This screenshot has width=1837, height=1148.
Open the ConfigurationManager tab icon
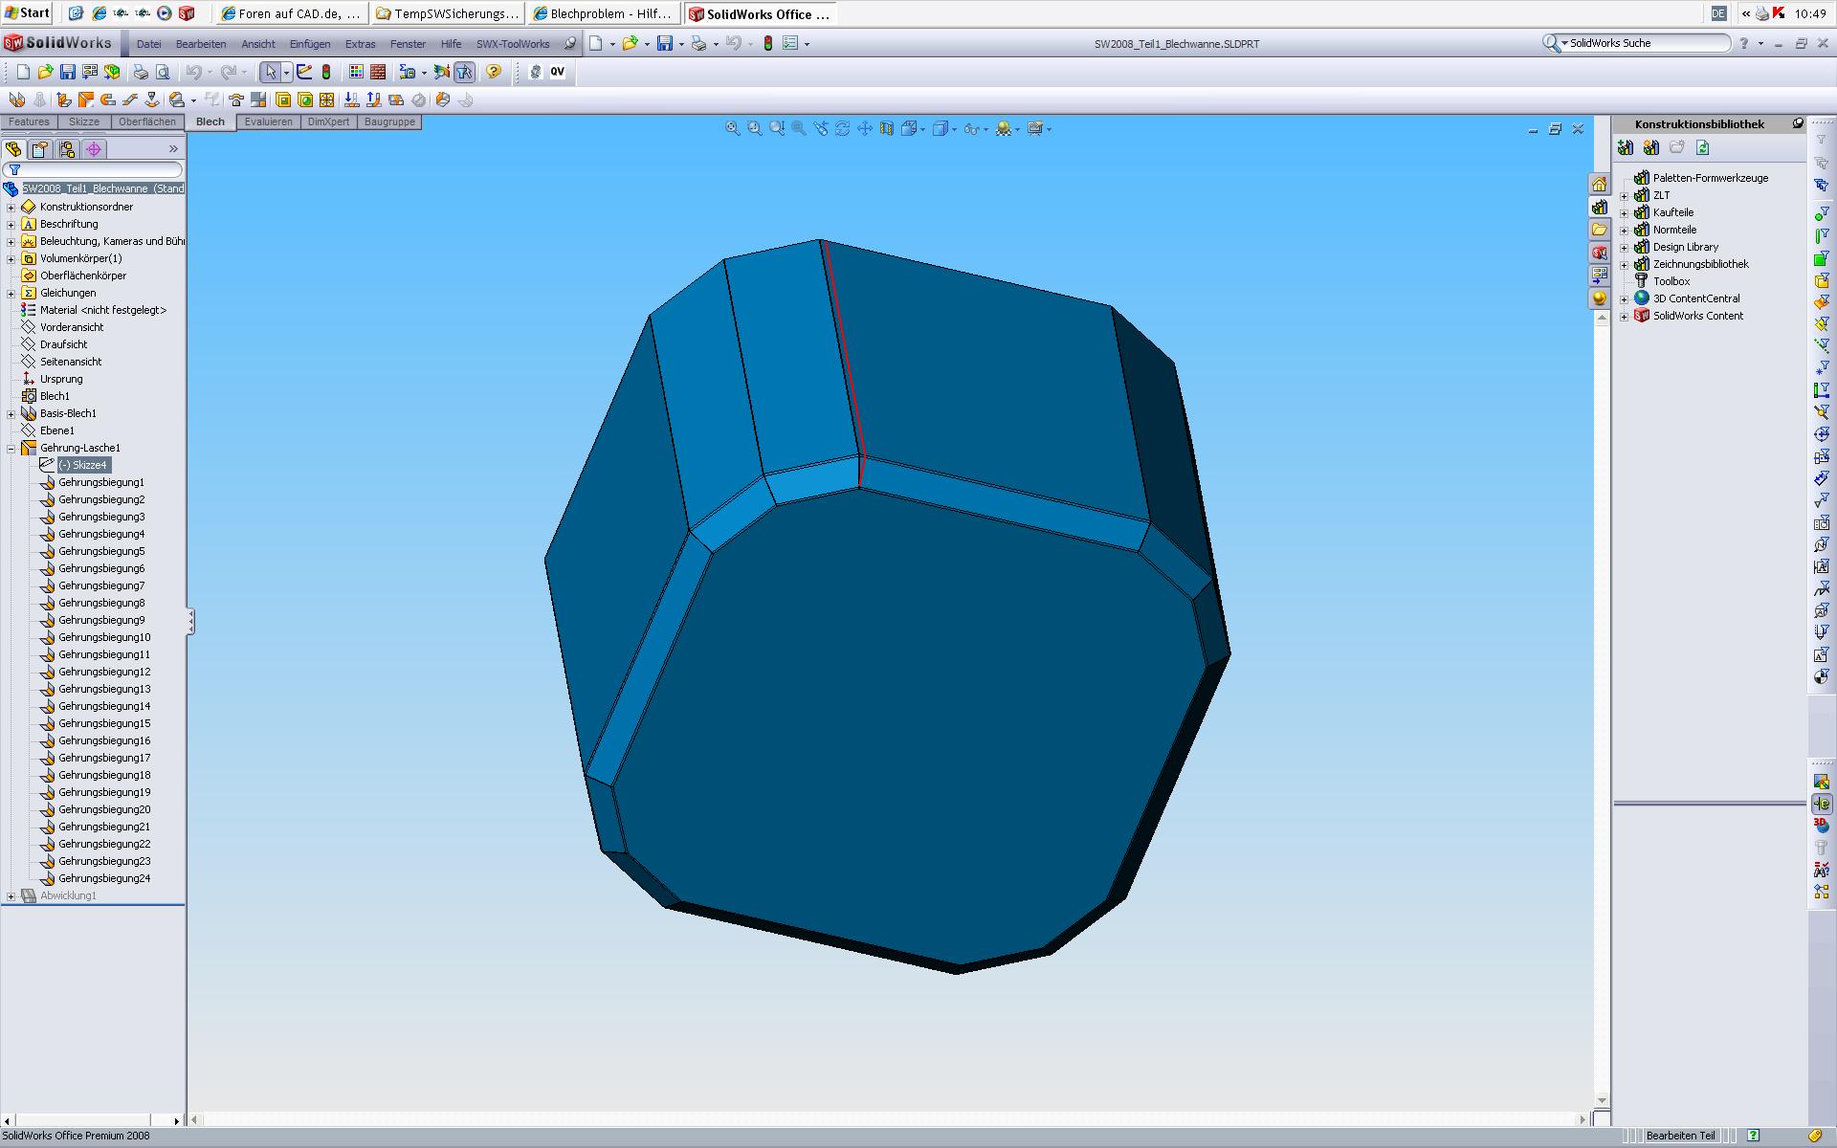click(x=66, y=149)
